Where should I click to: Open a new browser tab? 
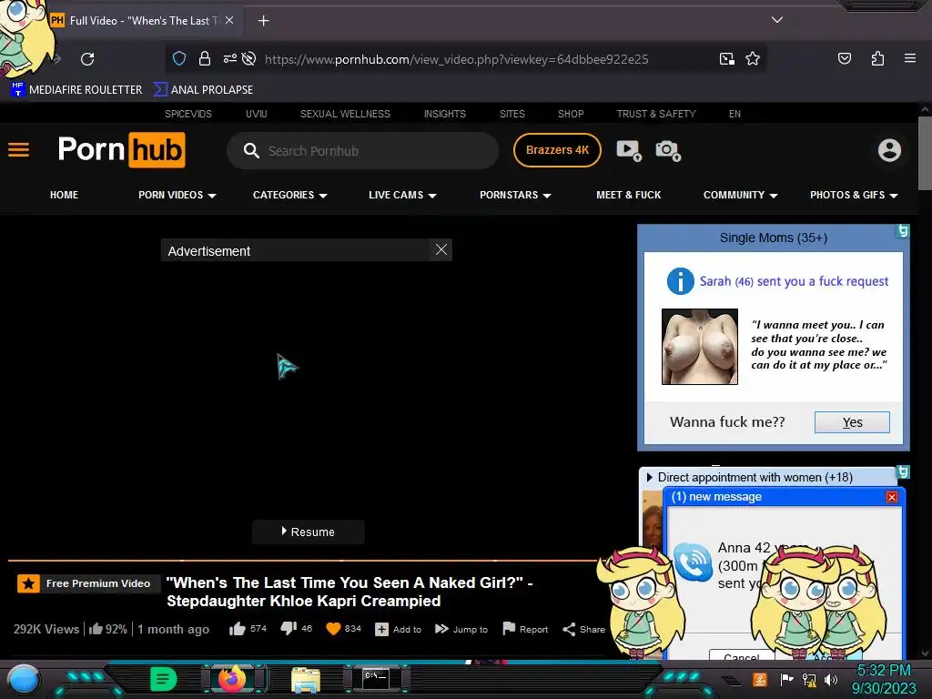[263, 21]
